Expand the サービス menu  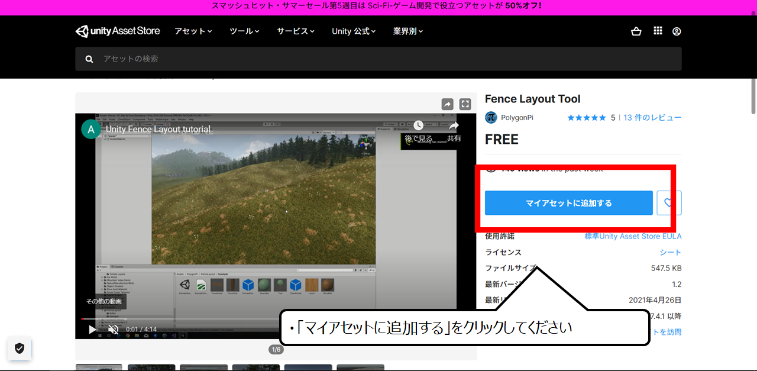click(x=296, y=31)
